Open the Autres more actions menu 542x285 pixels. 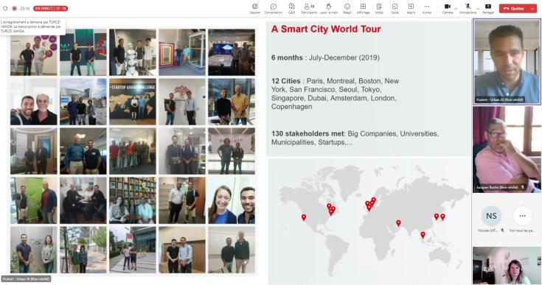pos(427,9)
